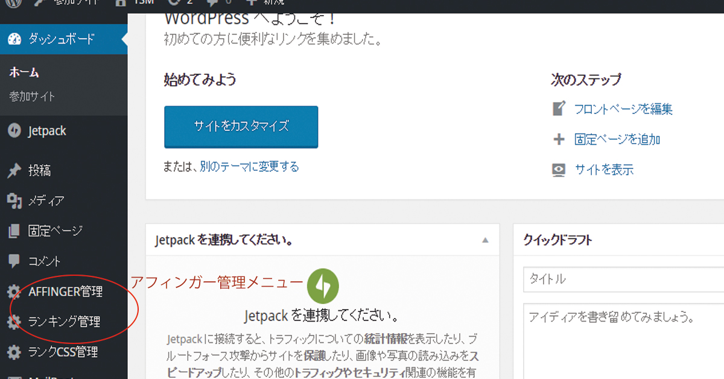Click the 投稿 pushpin icon
The image size is (724, 379).
tap(15, 170)
